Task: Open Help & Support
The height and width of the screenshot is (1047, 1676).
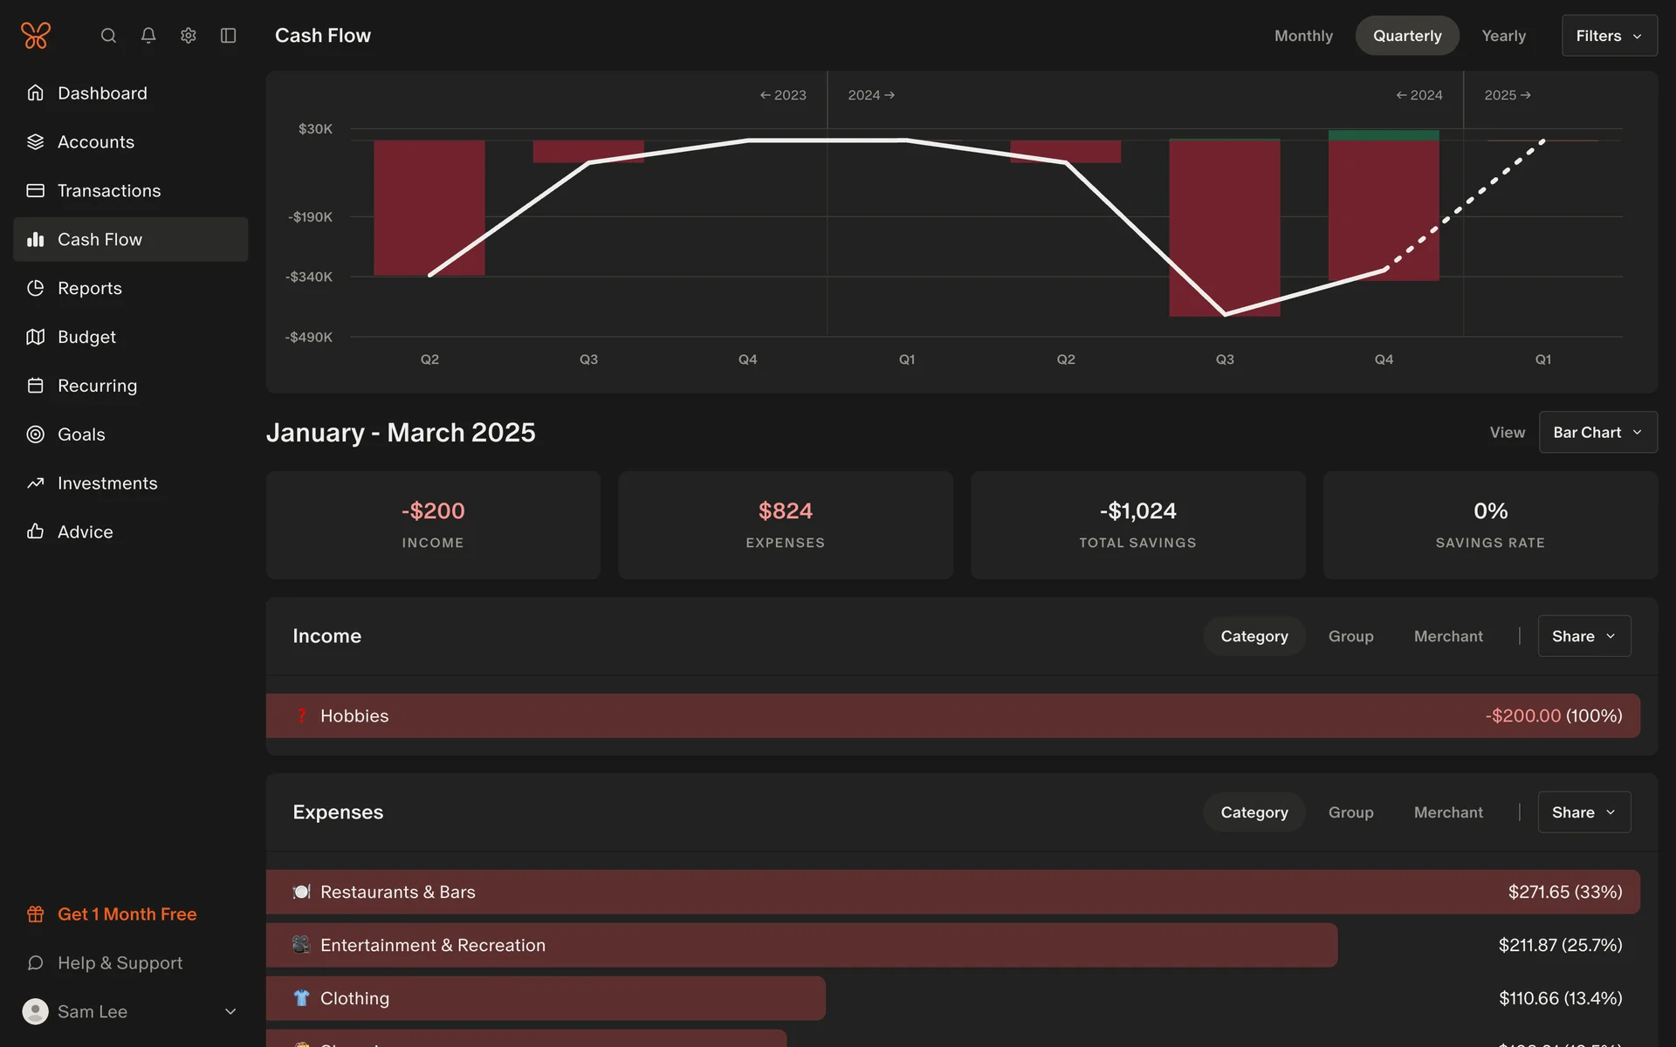Action: [120, 963]
